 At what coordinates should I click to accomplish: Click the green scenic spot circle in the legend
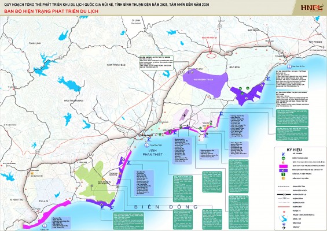(x=284, y=158)
